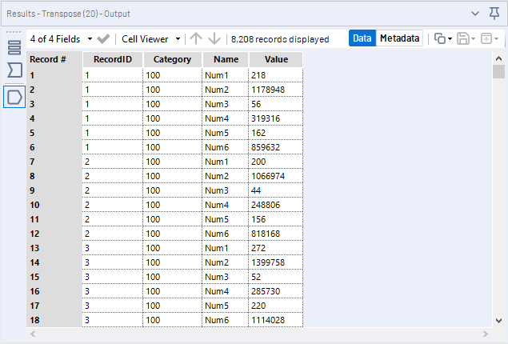Image resolution: width=508 pixels, height=344 pixels.
Task: Select row number 8 in Record # column
Action: click(54, 176)
